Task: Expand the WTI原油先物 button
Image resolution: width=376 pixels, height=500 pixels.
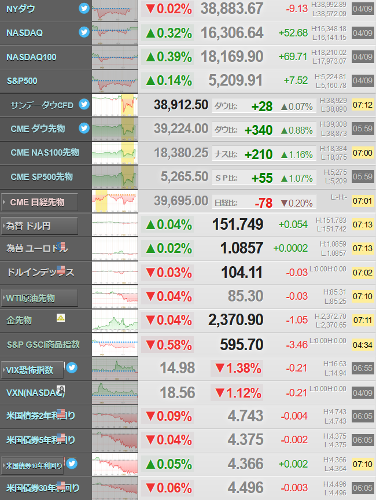Action: (39, 298)
